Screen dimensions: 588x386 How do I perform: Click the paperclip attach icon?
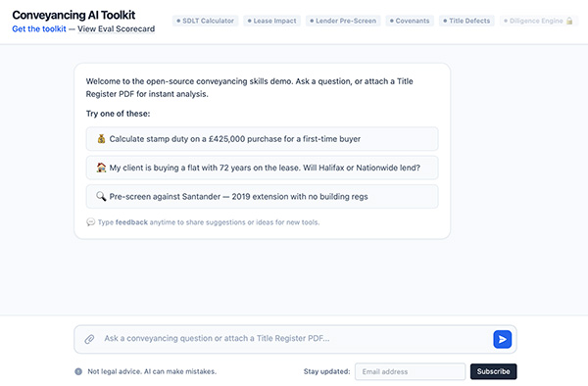89,339
